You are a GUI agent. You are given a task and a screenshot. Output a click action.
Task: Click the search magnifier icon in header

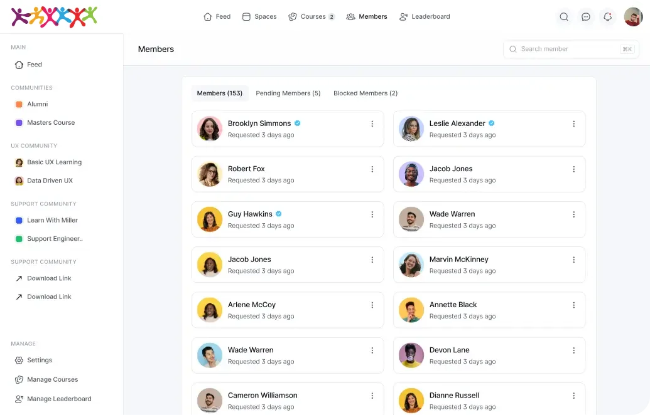[564, 17]
